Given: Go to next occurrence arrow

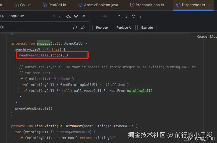Looking at the screenshot, I should [x=126, y=16].
